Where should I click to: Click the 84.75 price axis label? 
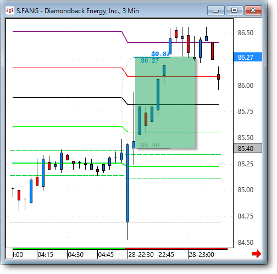246,216
